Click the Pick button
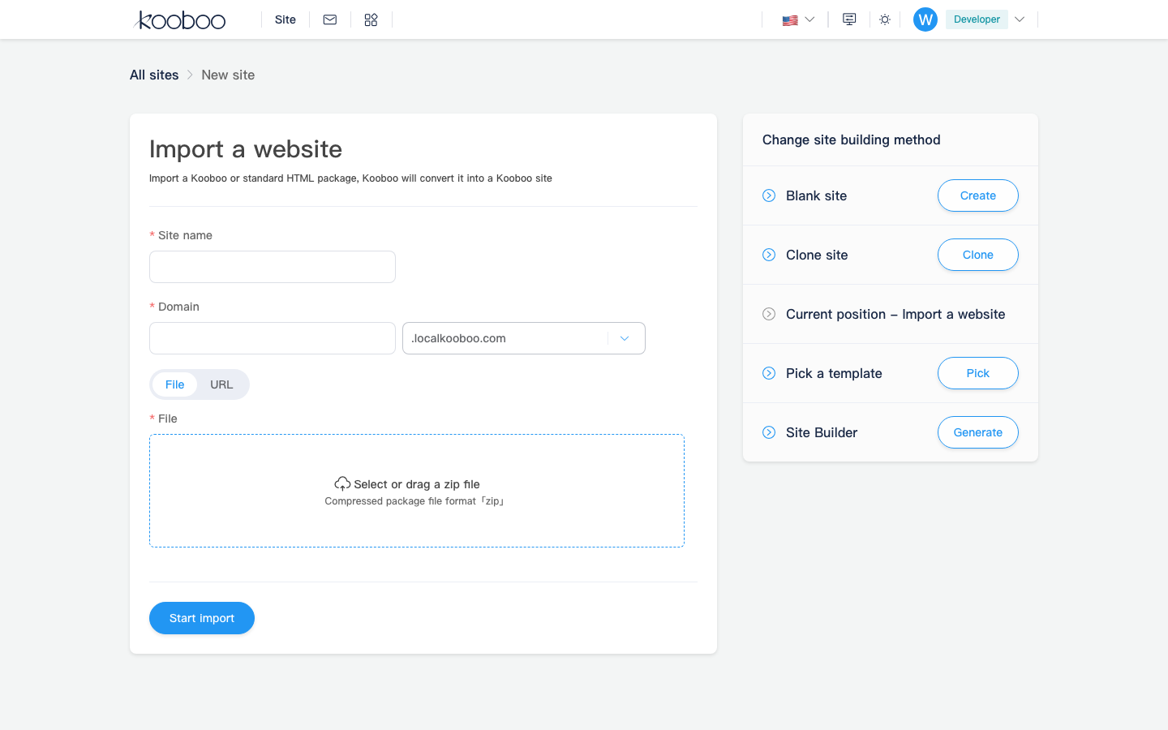 click(x=978, y=373)
